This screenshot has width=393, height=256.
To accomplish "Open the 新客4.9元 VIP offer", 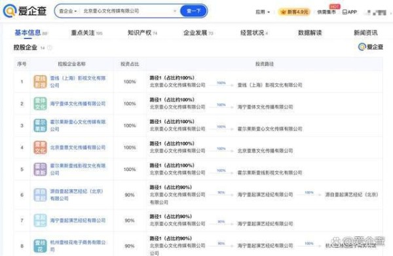I will pos(294,12).
